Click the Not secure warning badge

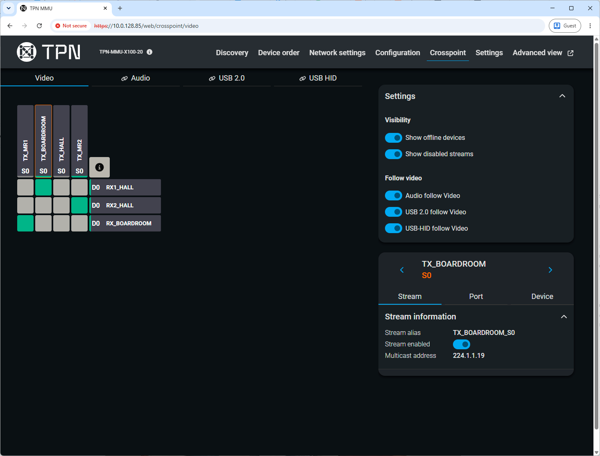(x=71, y=26)
